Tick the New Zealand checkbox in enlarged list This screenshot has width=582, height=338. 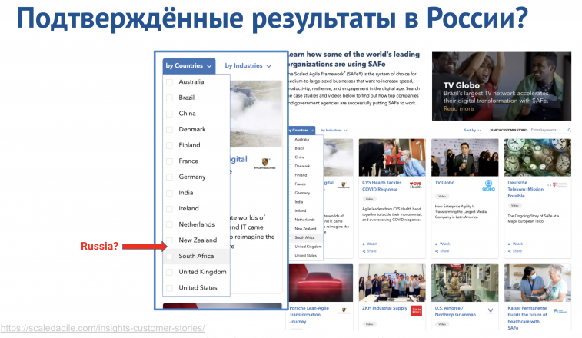(x=169, y=240)
